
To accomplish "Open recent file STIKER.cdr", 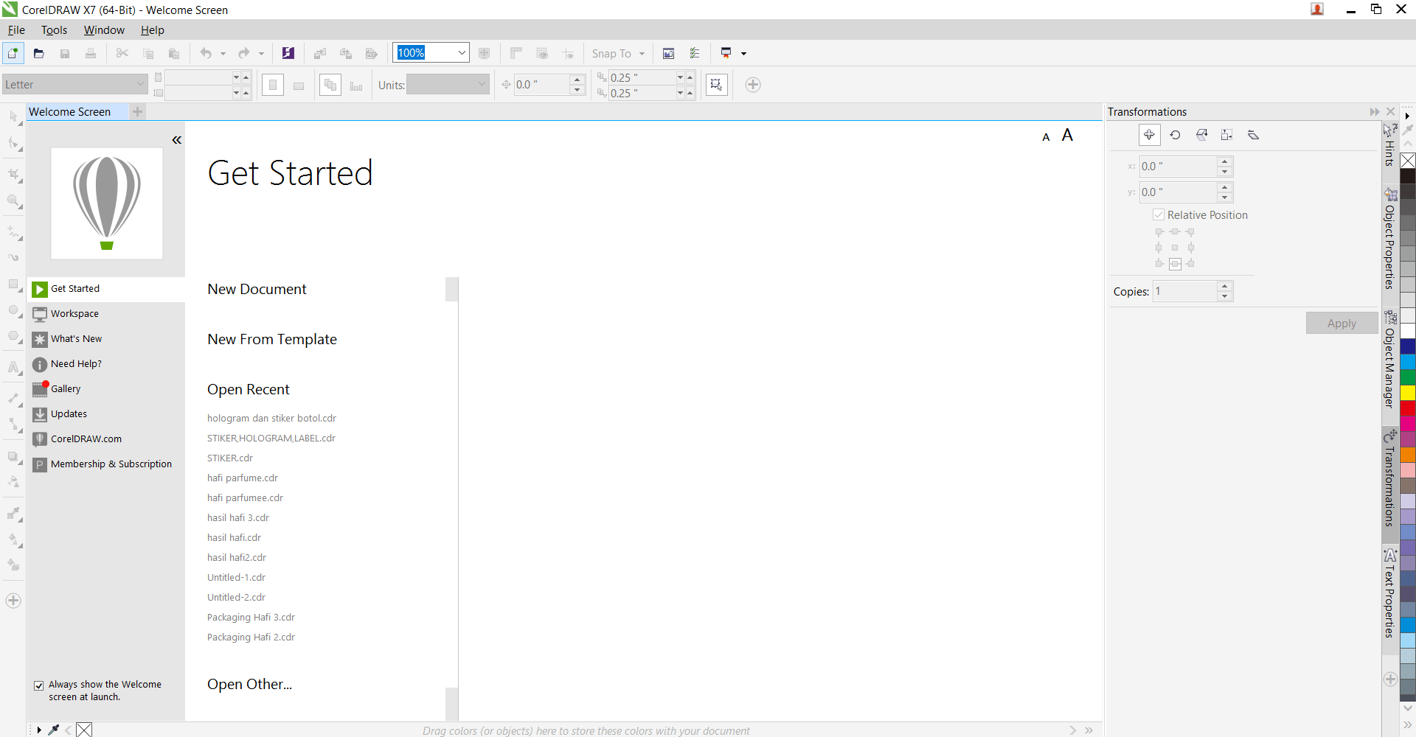I will [x=230, y=458].
